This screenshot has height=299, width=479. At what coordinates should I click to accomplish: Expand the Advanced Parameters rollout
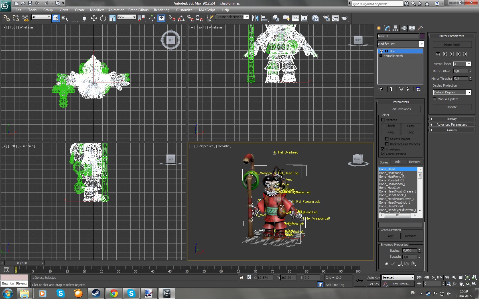451,124
